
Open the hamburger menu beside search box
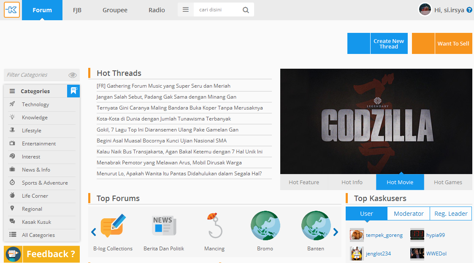[x=186, y=10]
